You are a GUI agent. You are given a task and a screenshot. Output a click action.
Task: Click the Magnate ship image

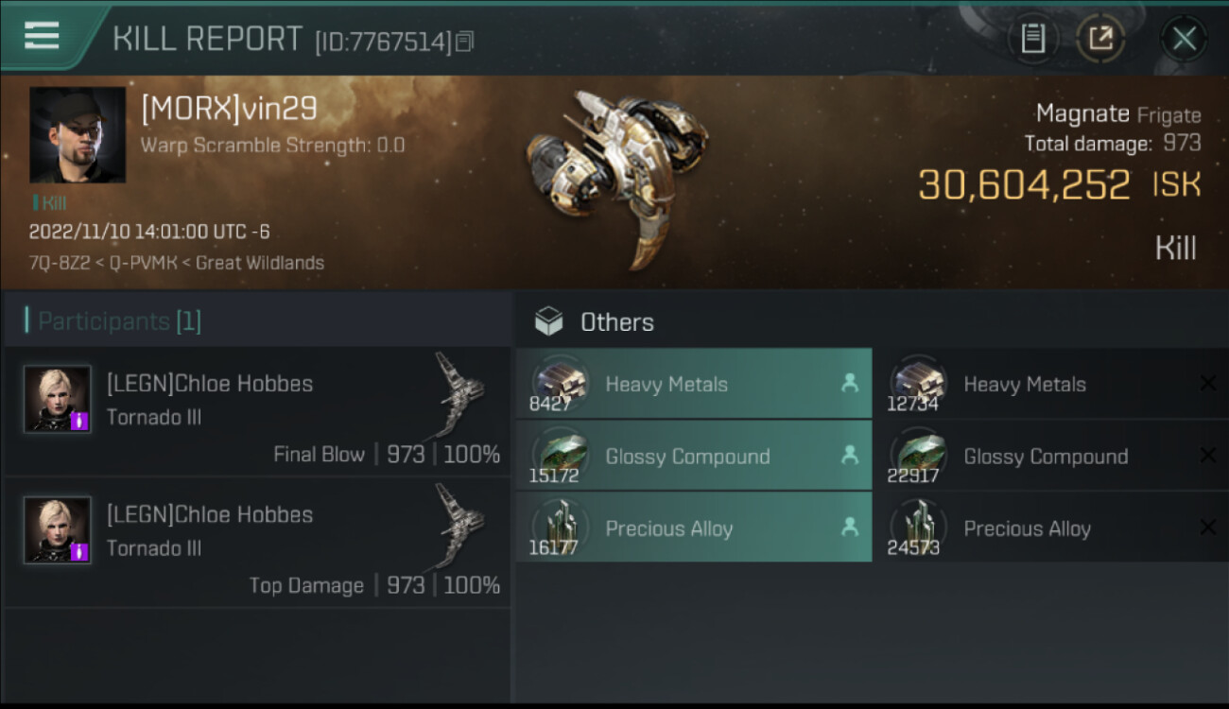(x=615, y=178)
